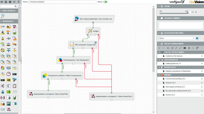Image resolution: width=204 pixels, height=114 pixels.
Task: Click the back/exit arrow icon in top toolbar
Action: point(2,2)
